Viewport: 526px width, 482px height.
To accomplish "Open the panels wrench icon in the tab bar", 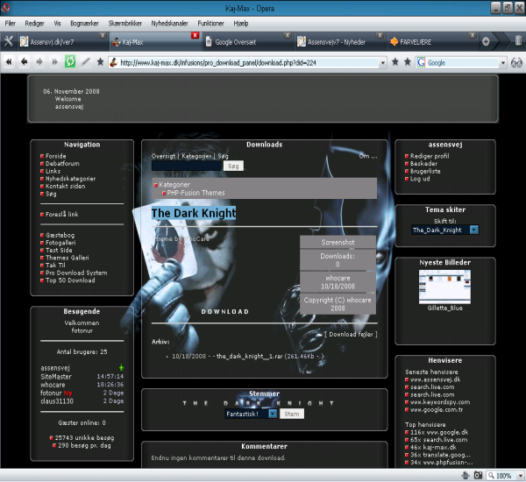I will coord(9,41).
